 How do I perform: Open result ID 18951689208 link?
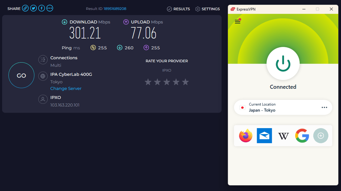[115, 9]
